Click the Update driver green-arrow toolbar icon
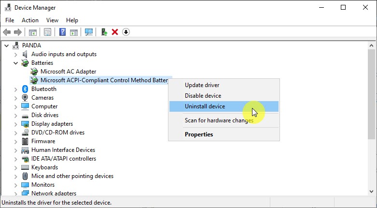Image resolution: width=377 pixels, height=208 pixels. tap(104, 32)
